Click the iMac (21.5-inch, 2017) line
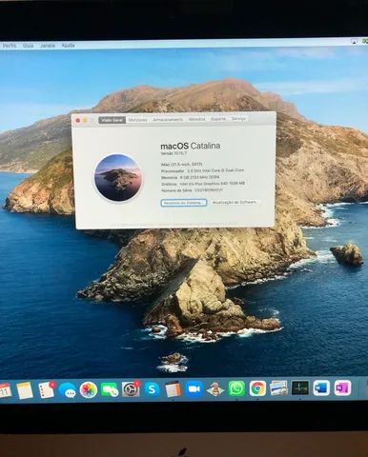The image size is (368, 457). coord(182,165)
